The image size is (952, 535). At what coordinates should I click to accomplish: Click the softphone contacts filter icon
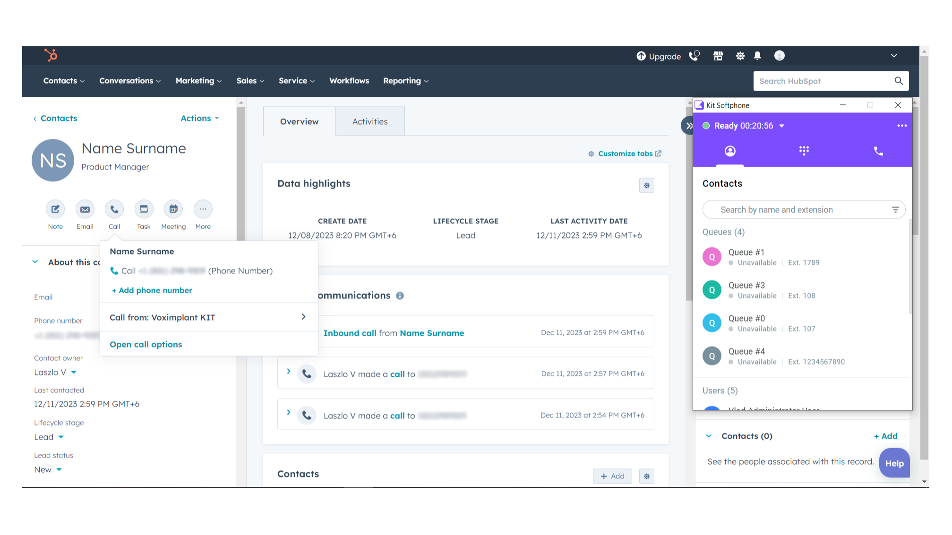895,210
